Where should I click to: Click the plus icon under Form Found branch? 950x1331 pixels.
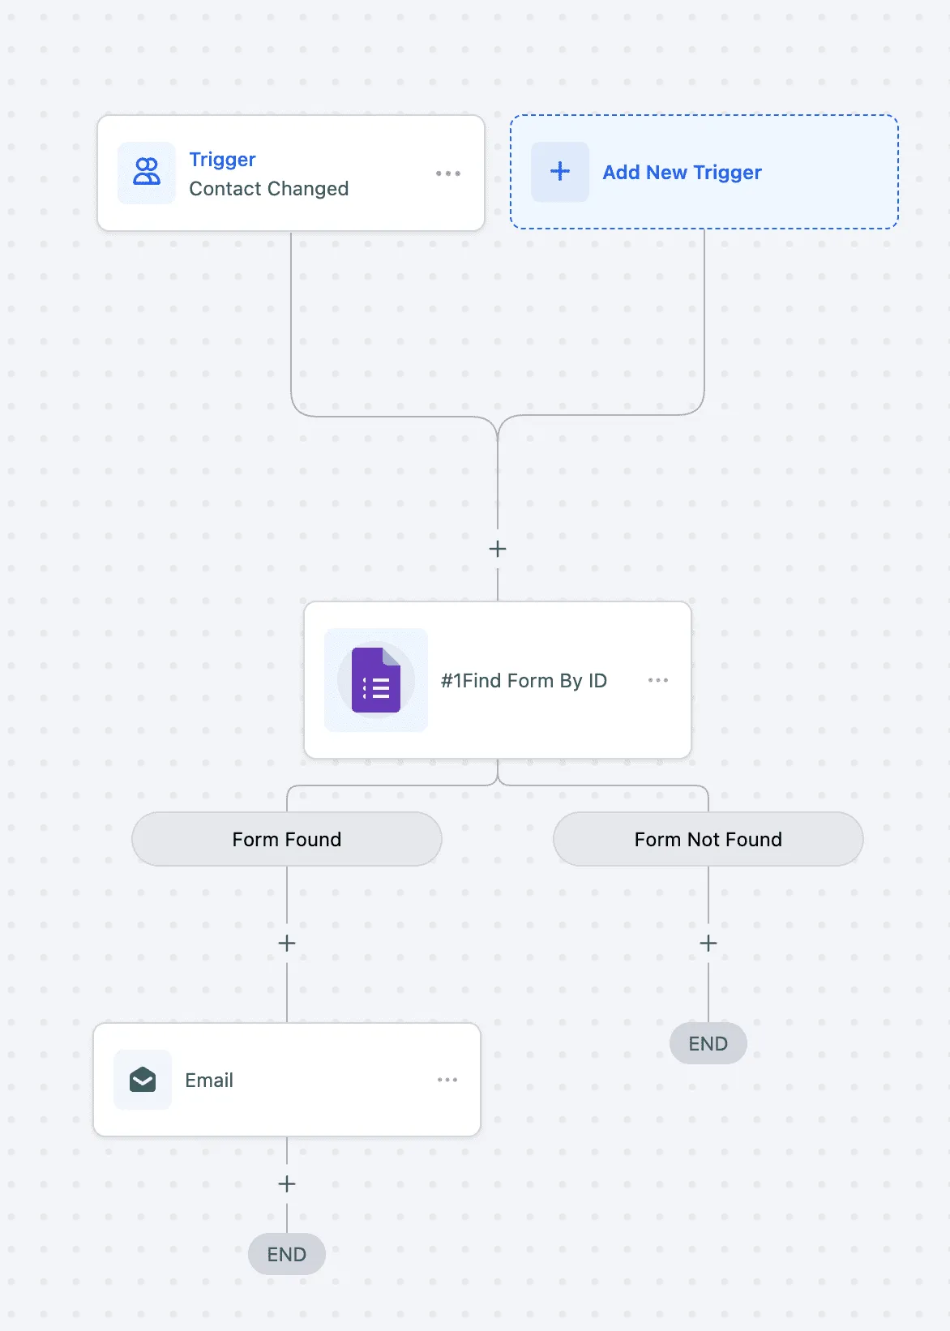coord(286,943)
